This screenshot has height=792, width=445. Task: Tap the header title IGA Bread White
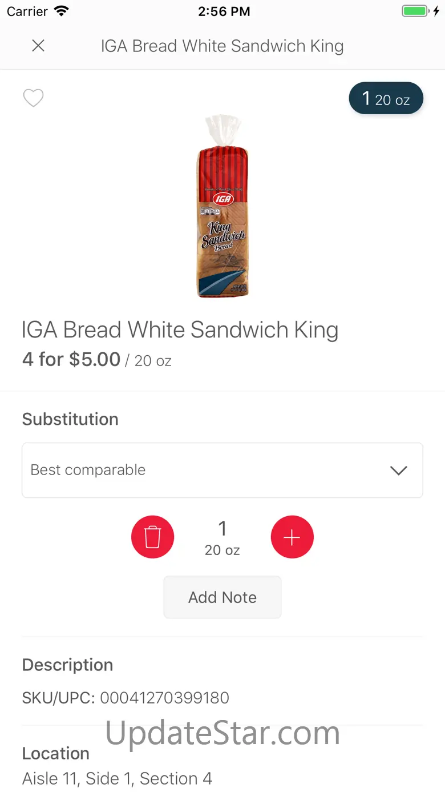pyautogui.click(x=222, y=46)
